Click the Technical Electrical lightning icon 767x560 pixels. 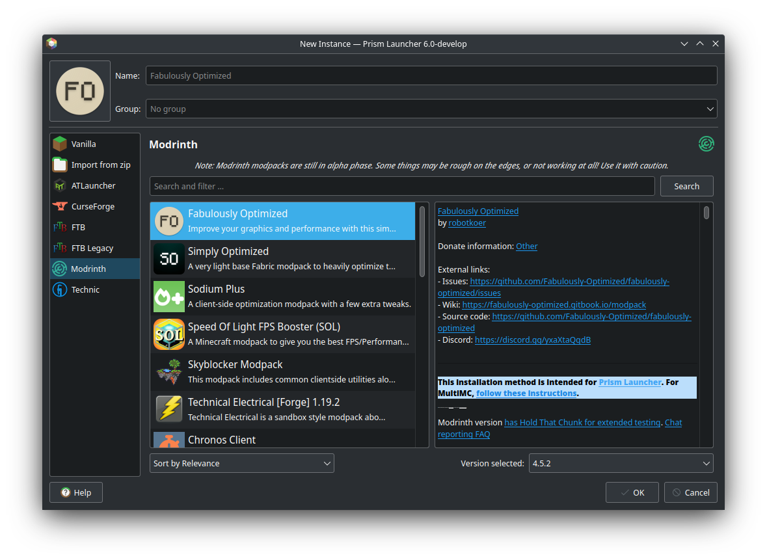click(168, 409)
